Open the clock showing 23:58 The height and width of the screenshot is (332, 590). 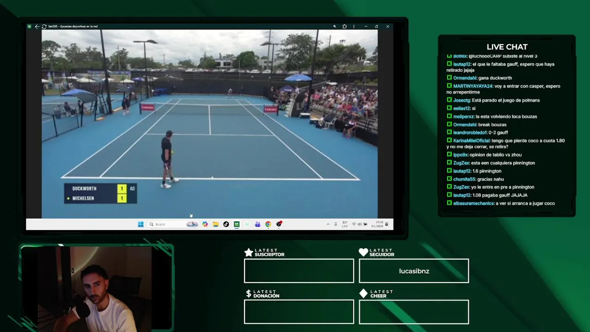(377, 224)
